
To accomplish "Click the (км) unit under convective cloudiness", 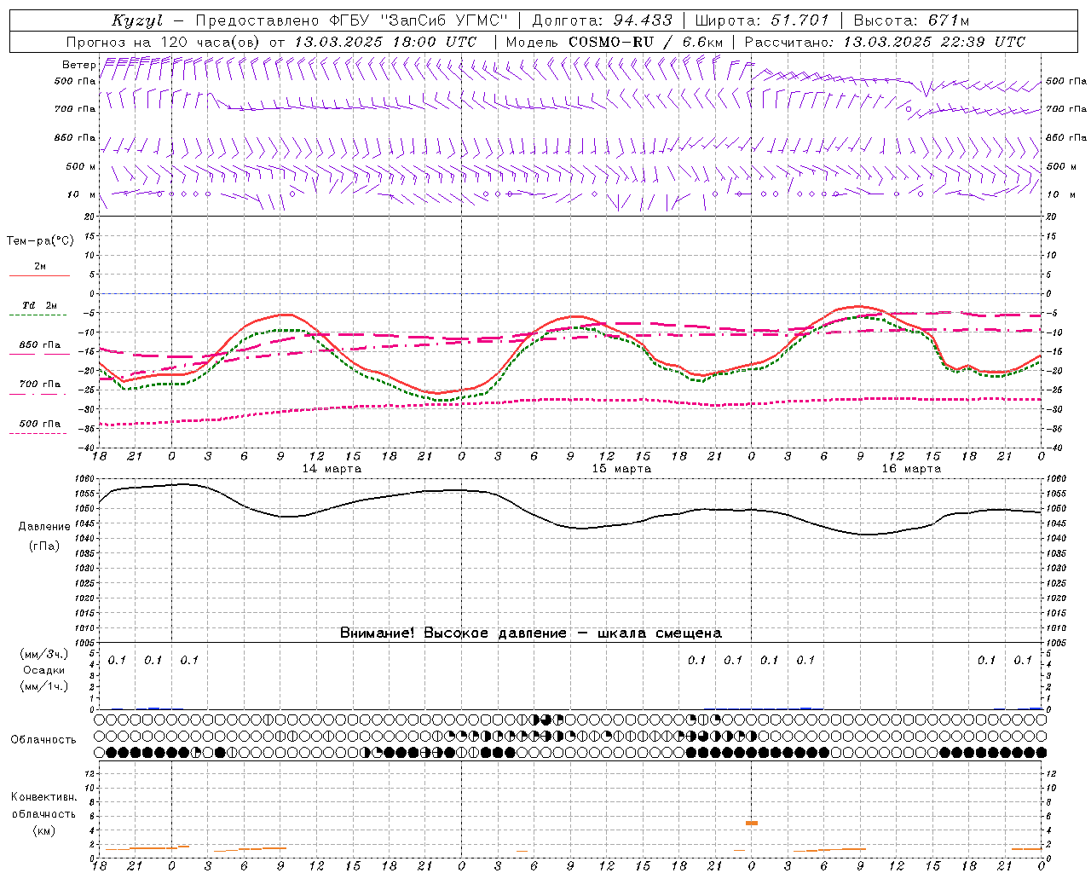I will coord(44,830).
